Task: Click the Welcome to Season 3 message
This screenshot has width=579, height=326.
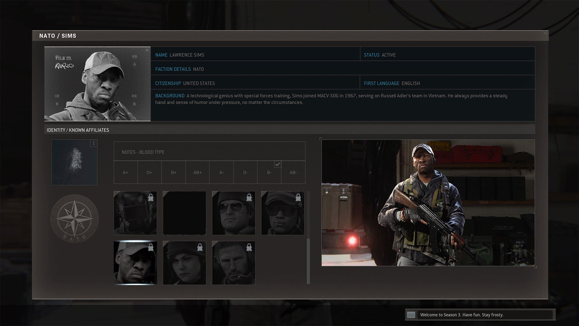Action: [x=462, y=315]
